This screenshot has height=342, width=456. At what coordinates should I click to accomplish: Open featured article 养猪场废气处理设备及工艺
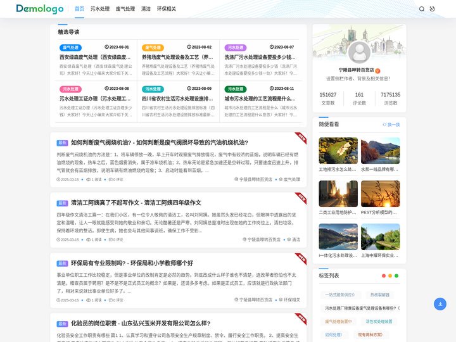(x=177, y=57)
